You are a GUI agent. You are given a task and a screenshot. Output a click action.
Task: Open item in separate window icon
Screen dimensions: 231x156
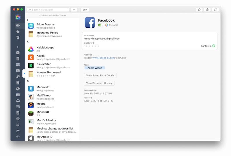coord(215,10)
